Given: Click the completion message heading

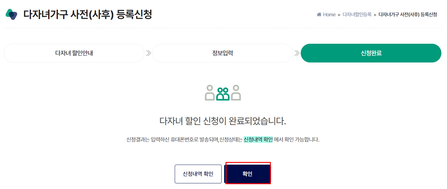Looking at the screenshot, I should click(x=223, y=121).
